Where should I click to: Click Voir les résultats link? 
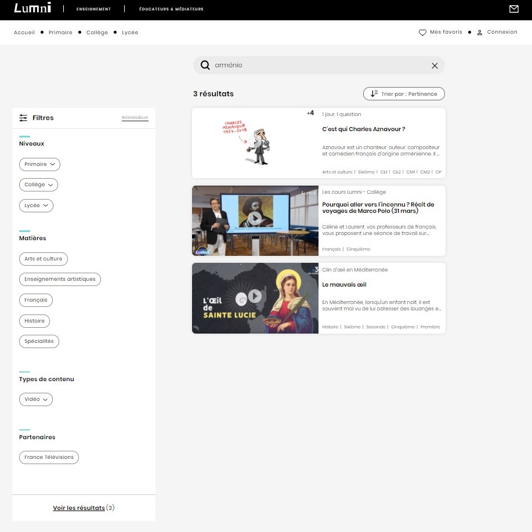[79, 508]
